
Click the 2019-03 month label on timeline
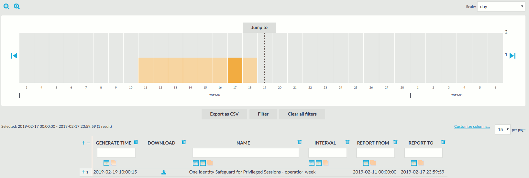pos(457,95)
